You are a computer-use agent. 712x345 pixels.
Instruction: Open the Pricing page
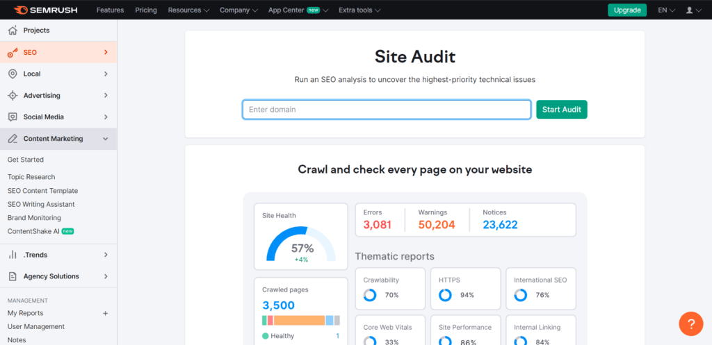(146, 10)
